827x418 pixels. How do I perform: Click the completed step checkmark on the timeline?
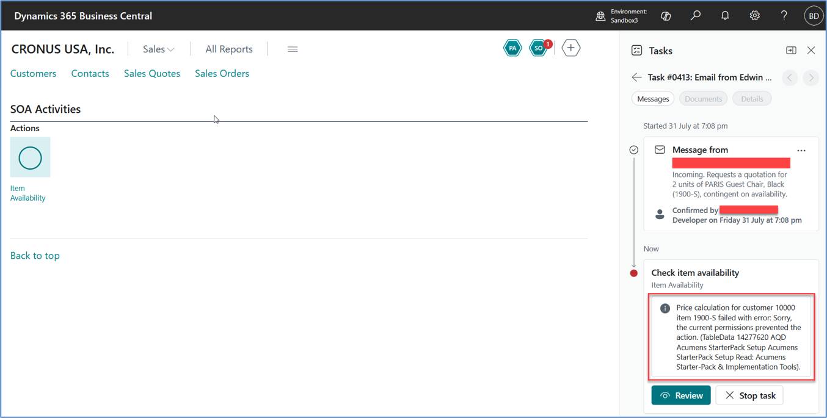pos(634,150)
